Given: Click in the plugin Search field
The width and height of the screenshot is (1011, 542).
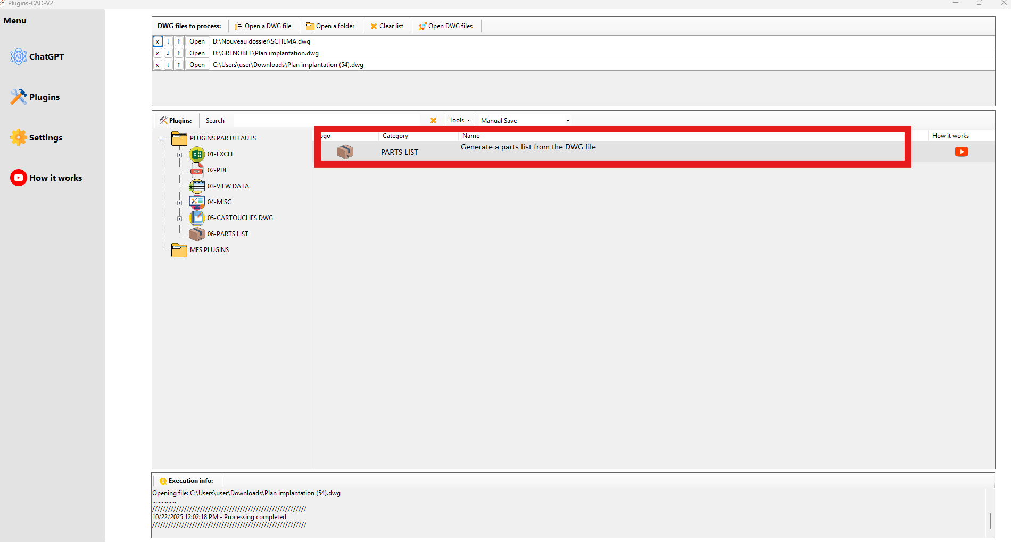Looking at the screenshot, I should [x=325, y=121].
